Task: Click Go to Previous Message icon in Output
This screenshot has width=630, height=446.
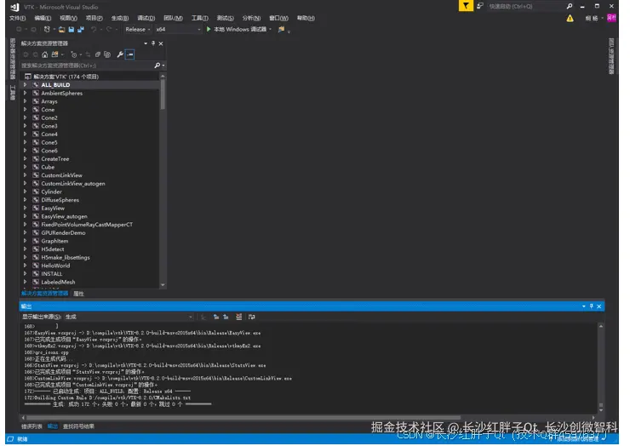Action: tap(216, 317)
